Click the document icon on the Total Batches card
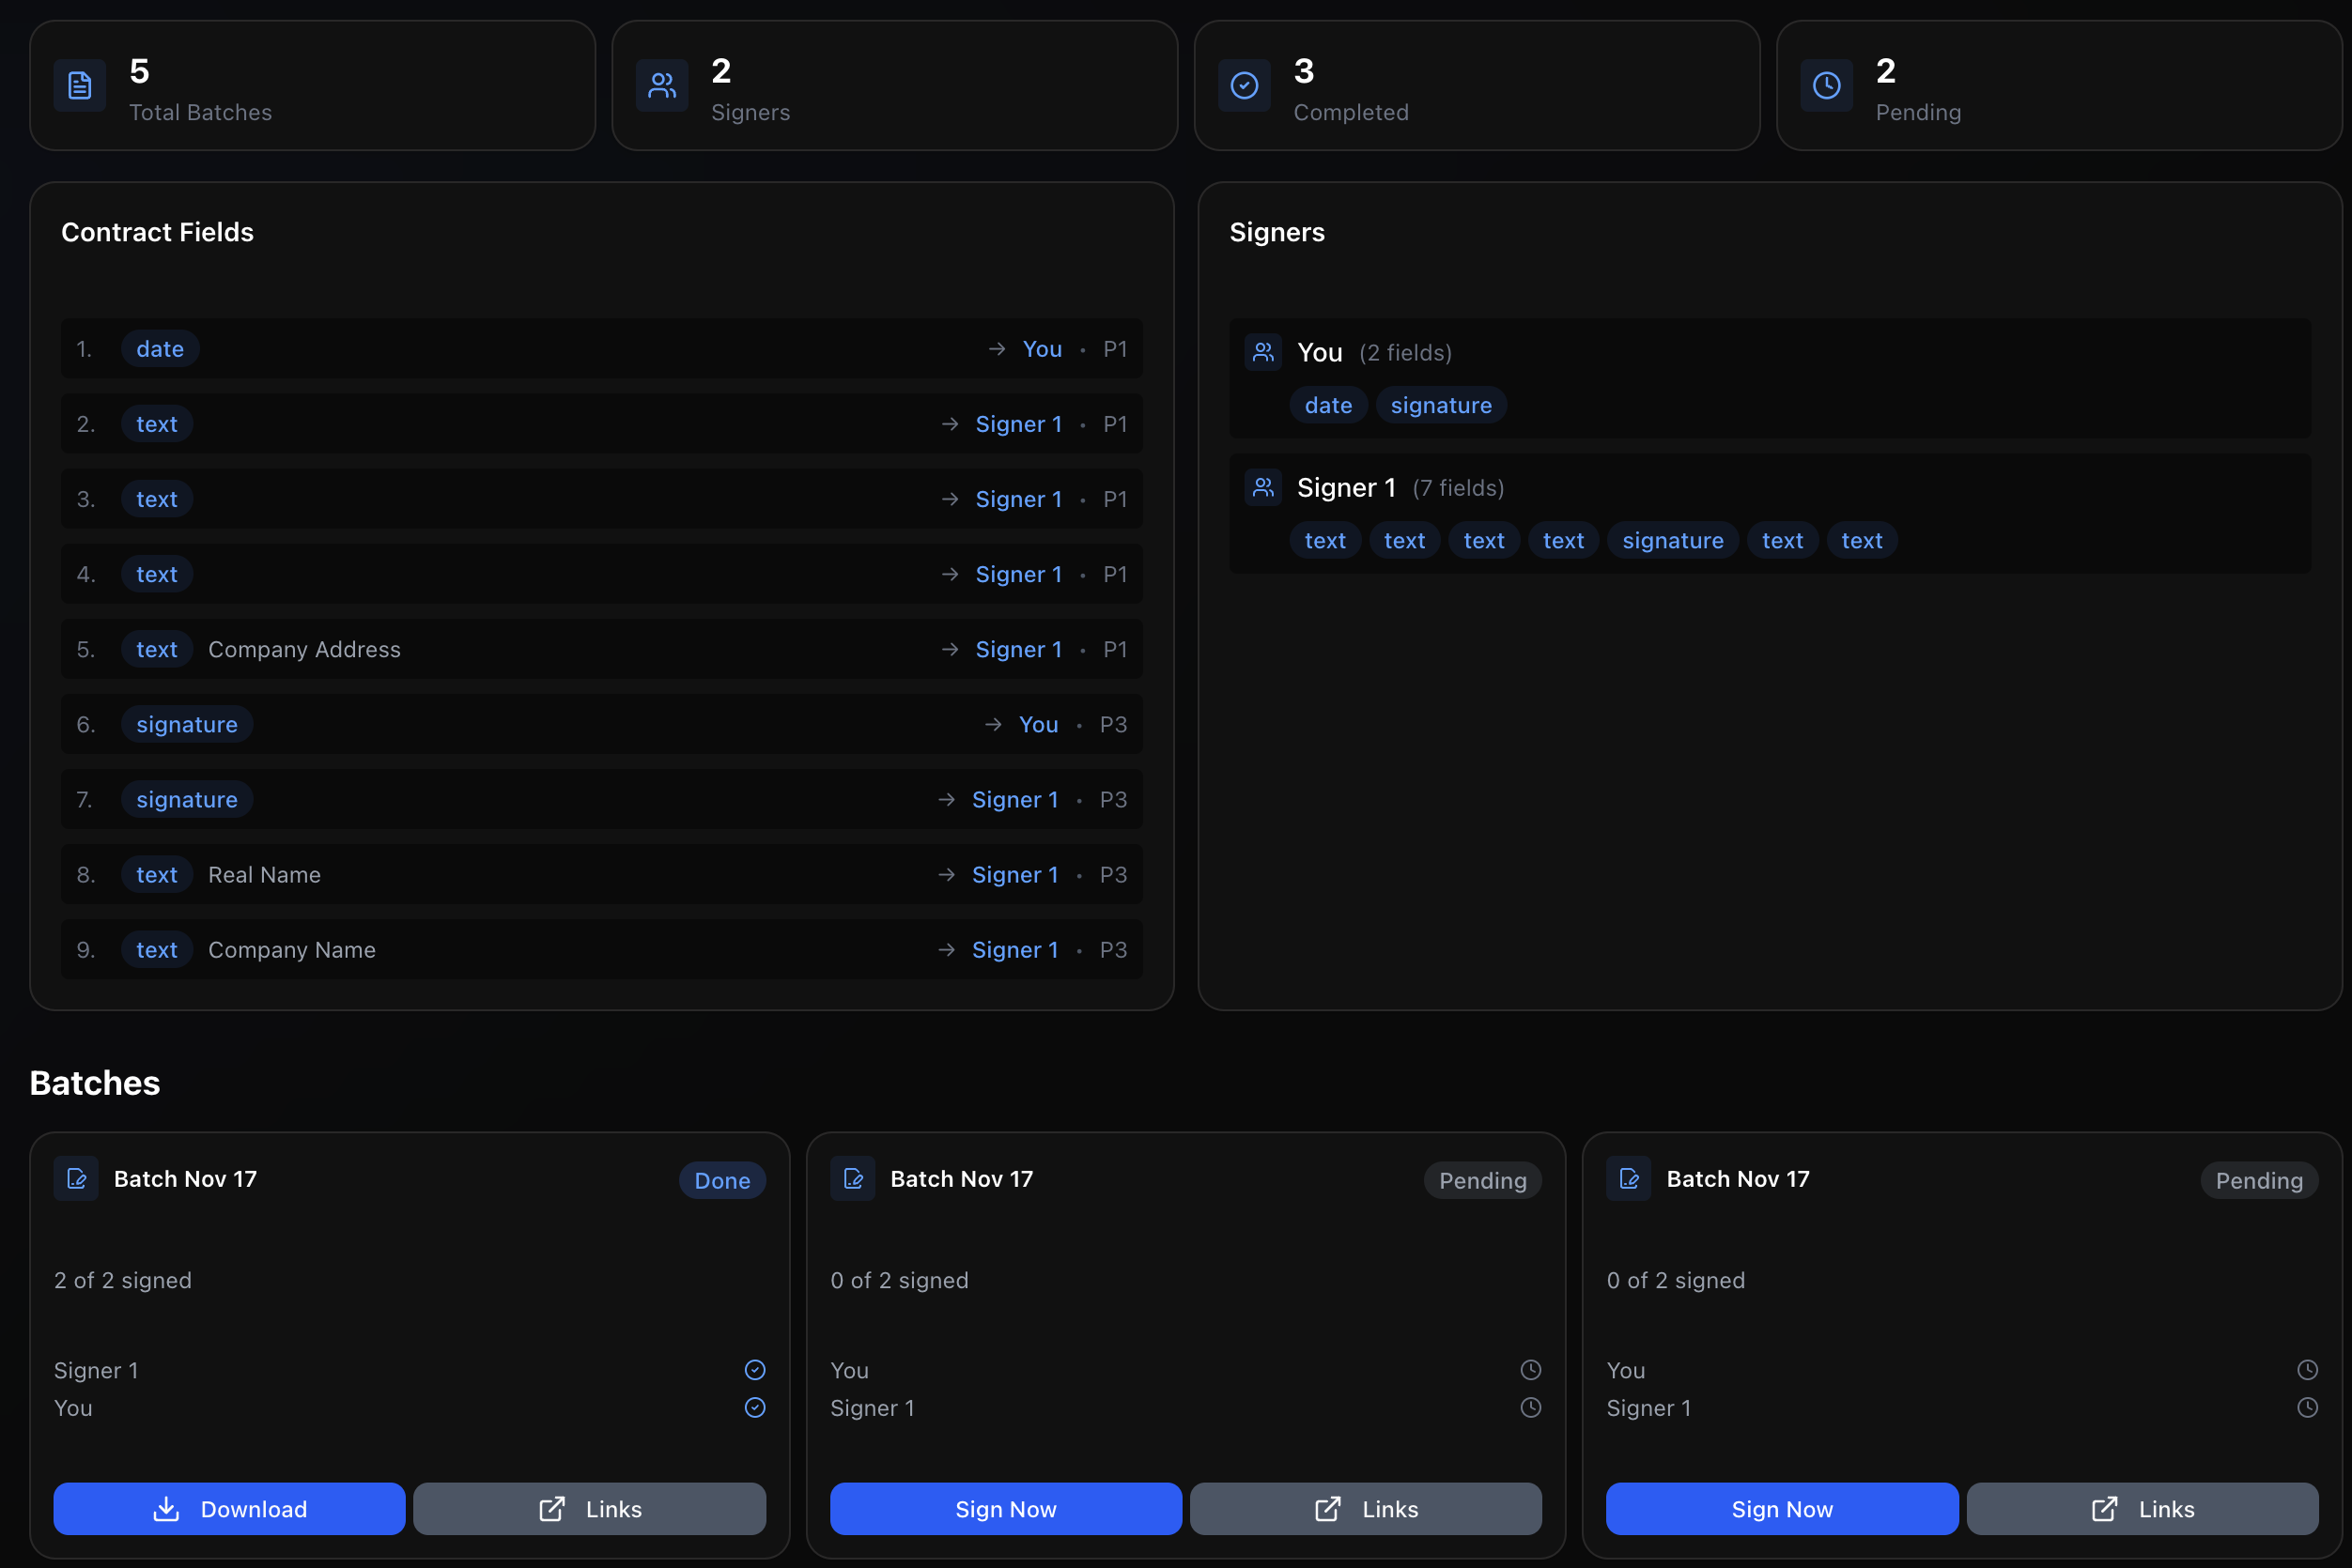 [x=79, y=86]
